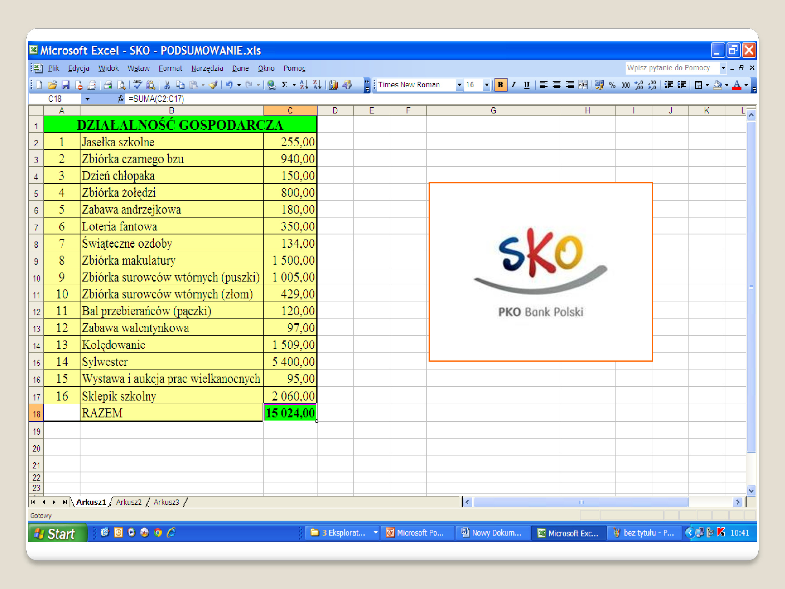Run the ABC spelling check
This screenshot has width=785, height=589.
pos(137,85)
